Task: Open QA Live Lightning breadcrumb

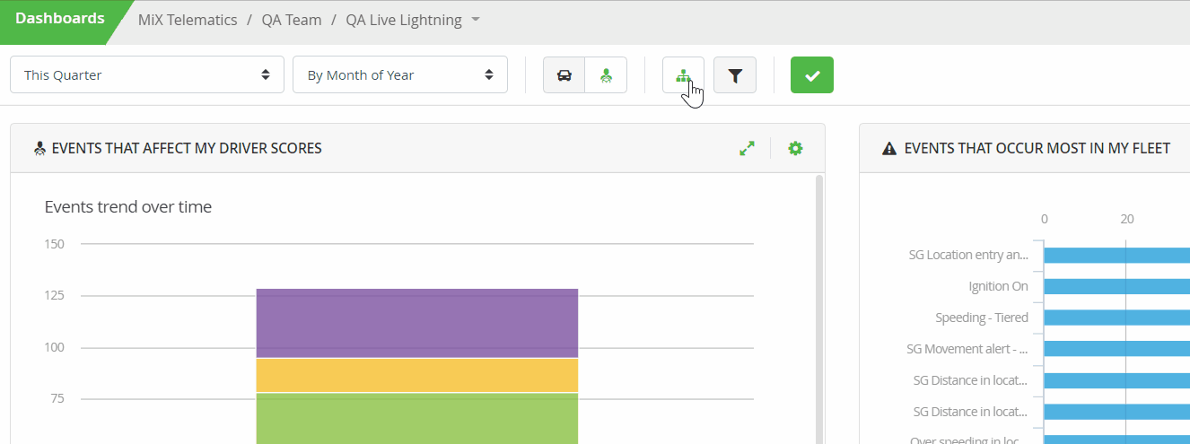Action: (x=404, y=20)
